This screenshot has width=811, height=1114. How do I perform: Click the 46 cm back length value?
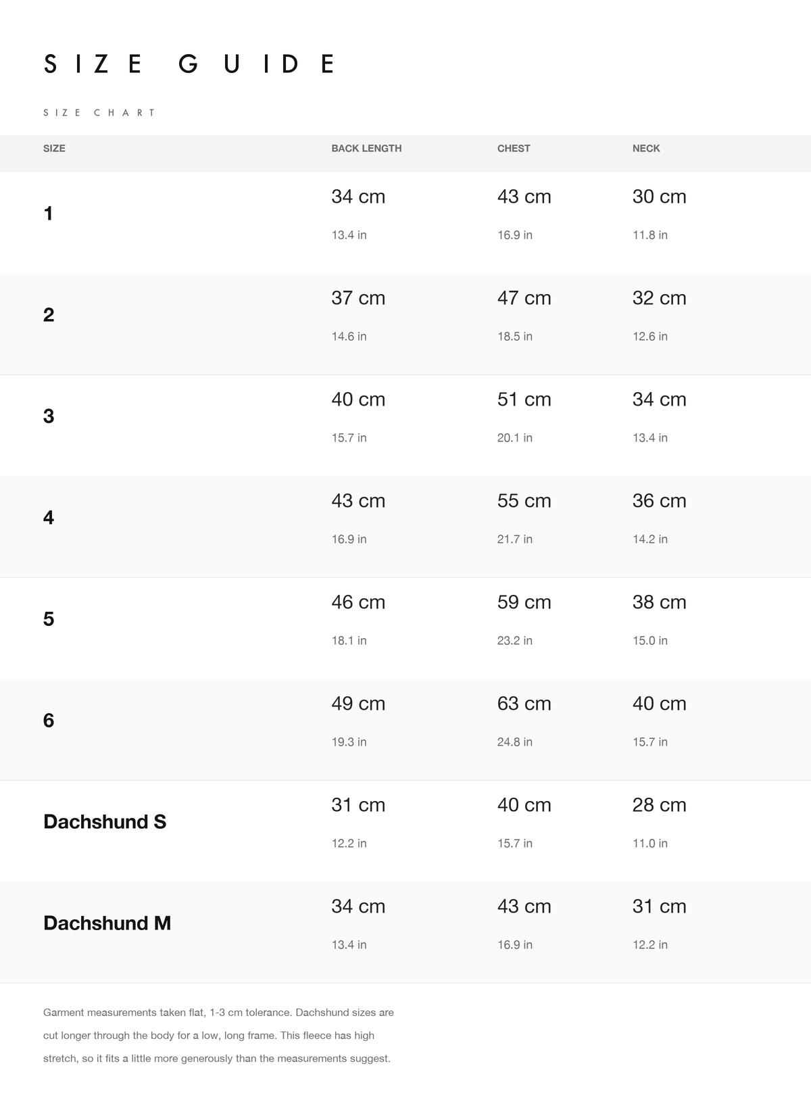pos(358,602)
